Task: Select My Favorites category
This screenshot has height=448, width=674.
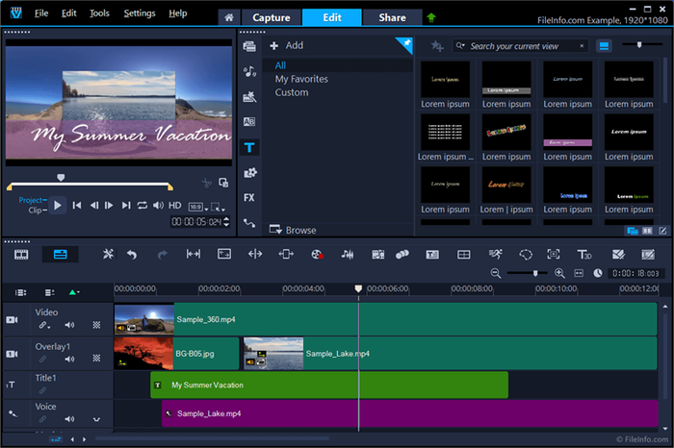Action: click(x=301, y=79)
